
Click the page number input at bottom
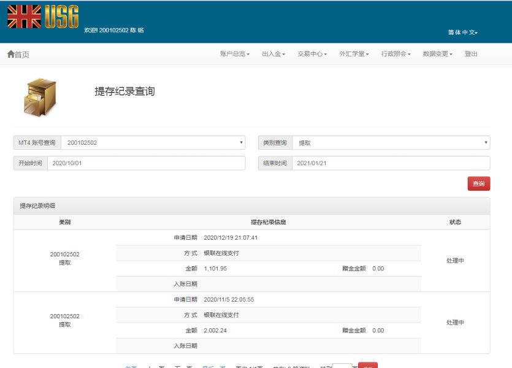click(342, 366)
